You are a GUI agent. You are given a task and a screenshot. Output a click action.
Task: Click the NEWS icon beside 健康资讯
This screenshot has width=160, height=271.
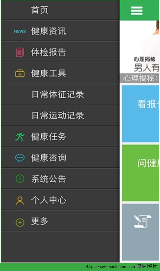coord(20,31)
